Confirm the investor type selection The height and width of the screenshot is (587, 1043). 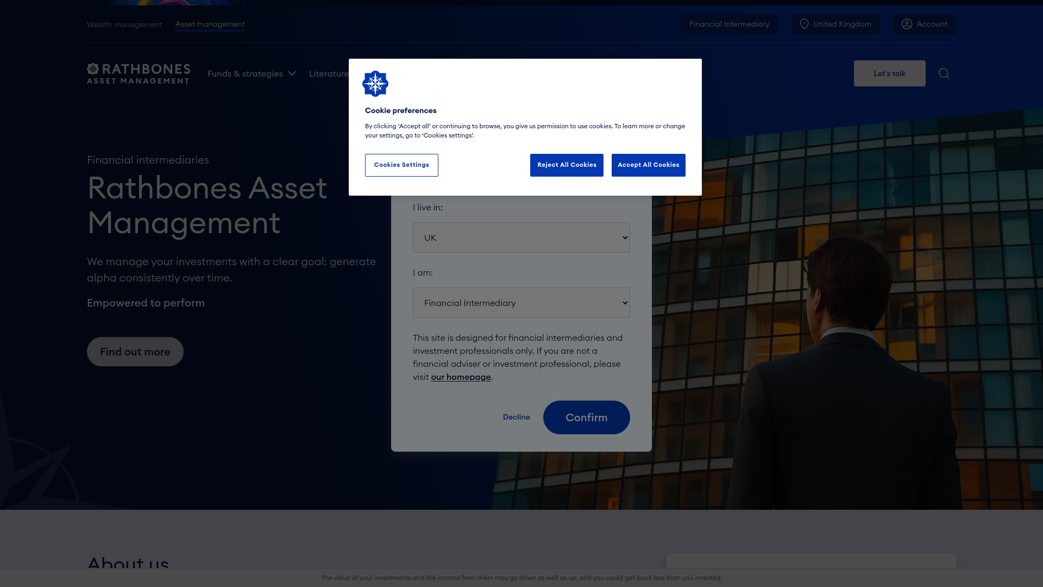click(587, 417)
